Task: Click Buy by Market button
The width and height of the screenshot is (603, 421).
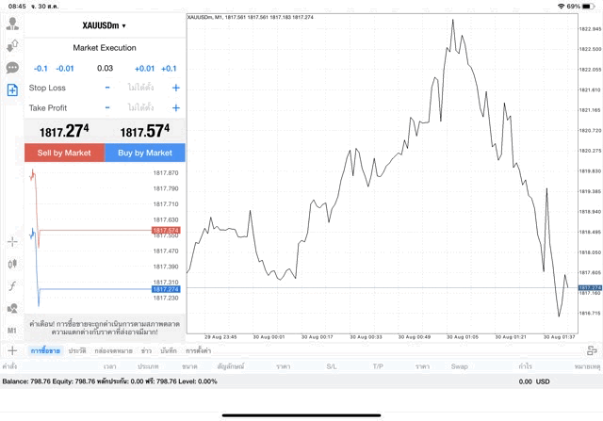Action: pos(145,153)
